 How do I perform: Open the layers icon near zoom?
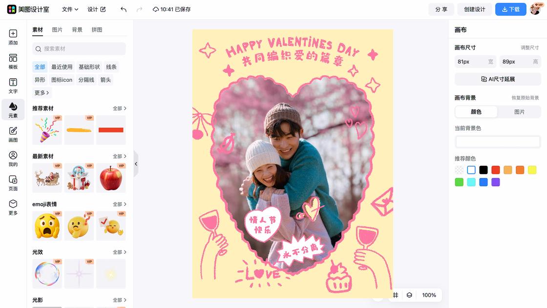pos(409,295)
